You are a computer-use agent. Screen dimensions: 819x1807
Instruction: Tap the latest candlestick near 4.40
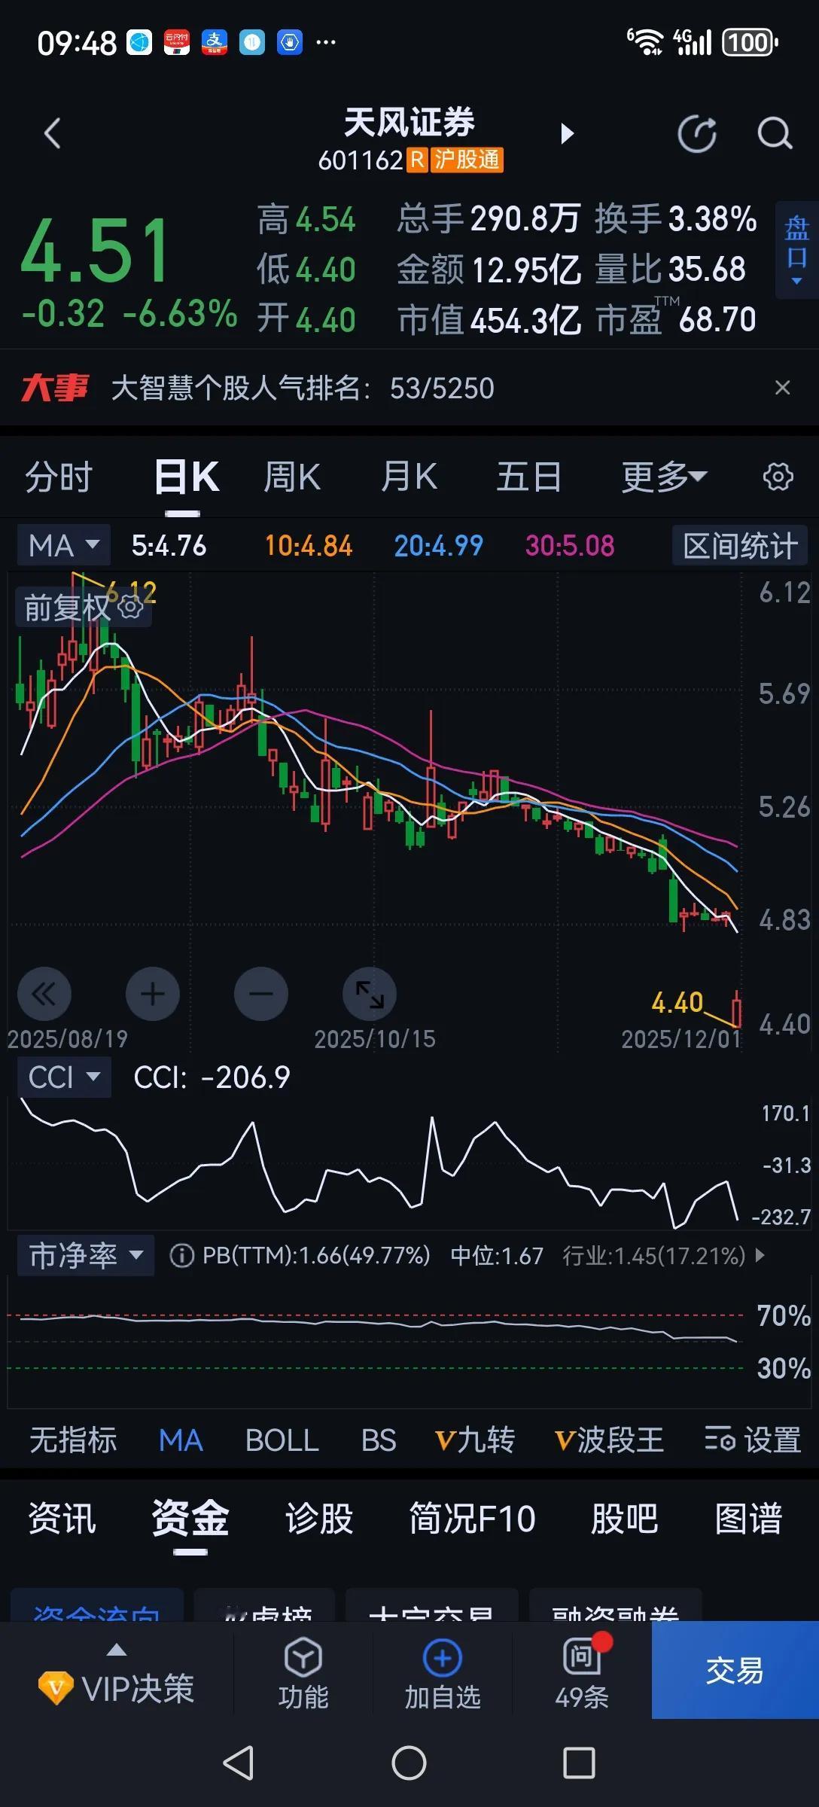point(736,1009)
